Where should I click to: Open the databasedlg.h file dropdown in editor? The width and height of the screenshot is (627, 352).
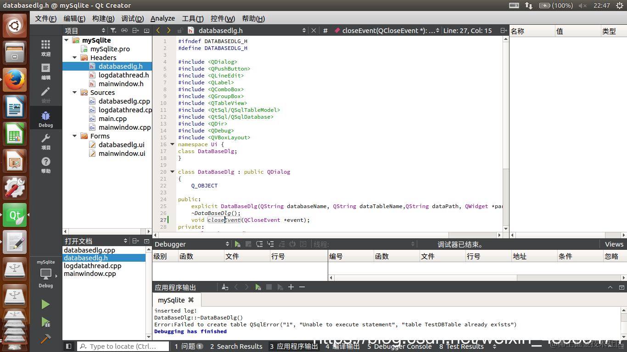click(x=248, y=30)
